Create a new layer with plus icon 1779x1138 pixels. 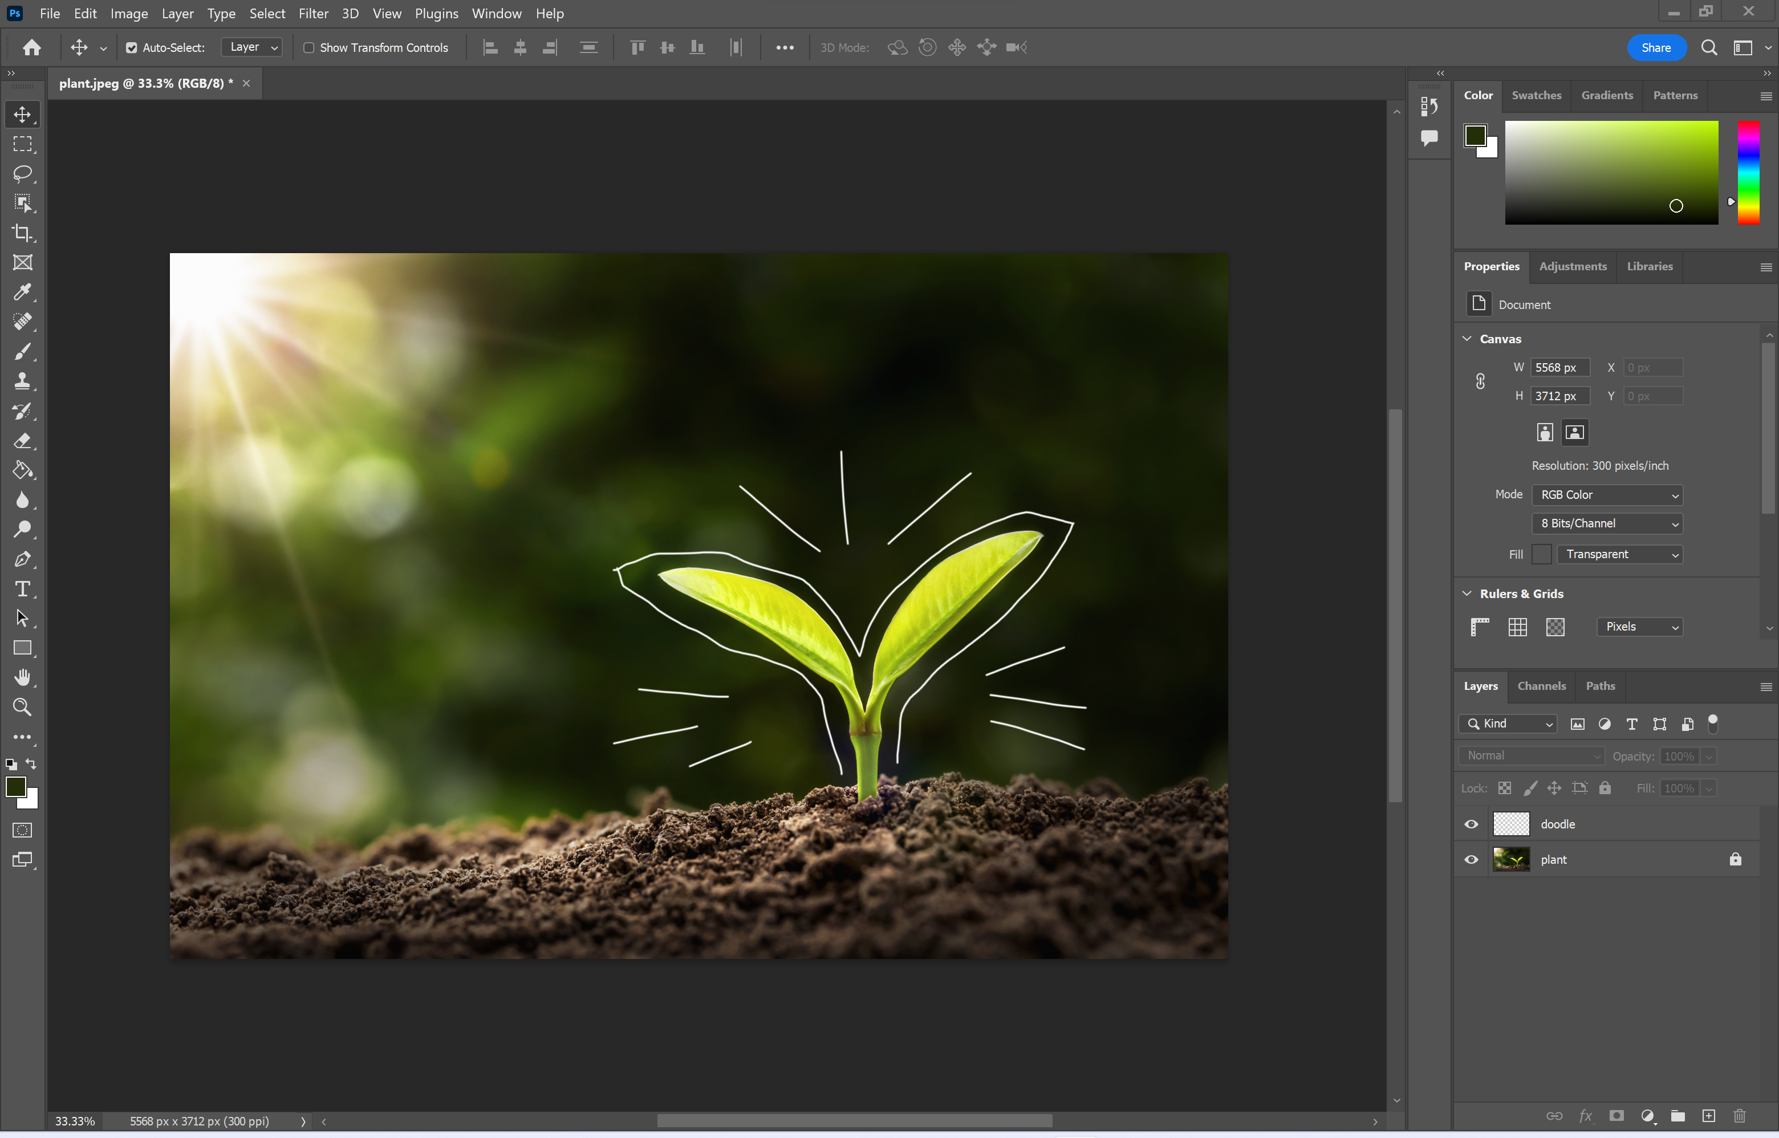click(x=1709, y=1116)
